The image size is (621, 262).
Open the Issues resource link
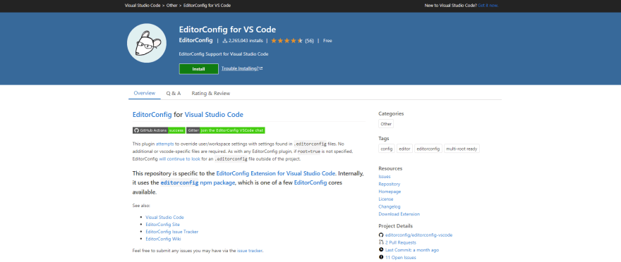click(384, 177)
